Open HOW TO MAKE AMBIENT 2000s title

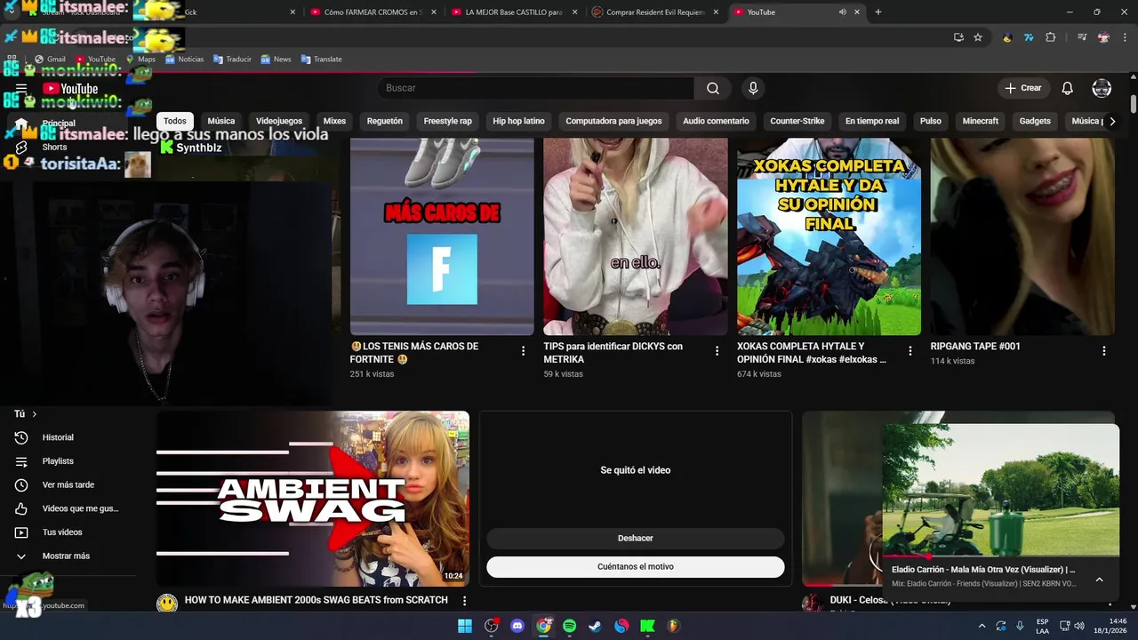click(x=317, y=600)
